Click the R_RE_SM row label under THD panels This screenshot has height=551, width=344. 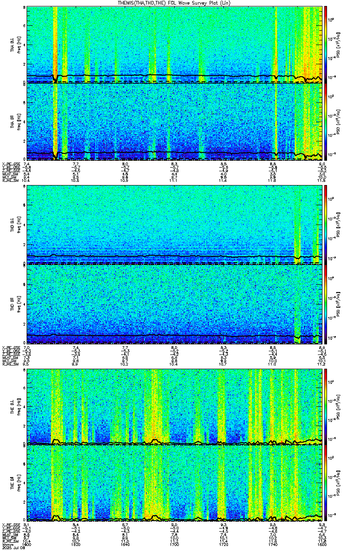[9, 364]
